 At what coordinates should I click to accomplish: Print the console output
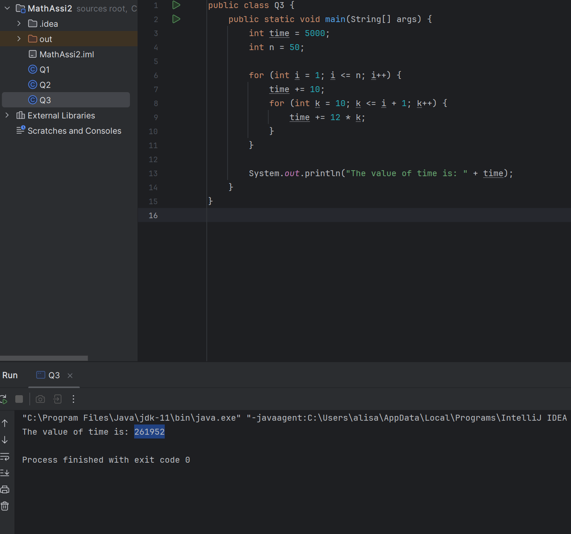point(5,489)
